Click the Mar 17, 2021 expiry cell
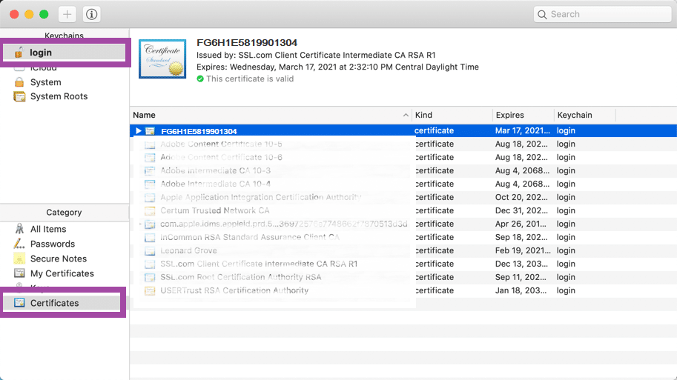677x380 pixels. coord(523,130)
